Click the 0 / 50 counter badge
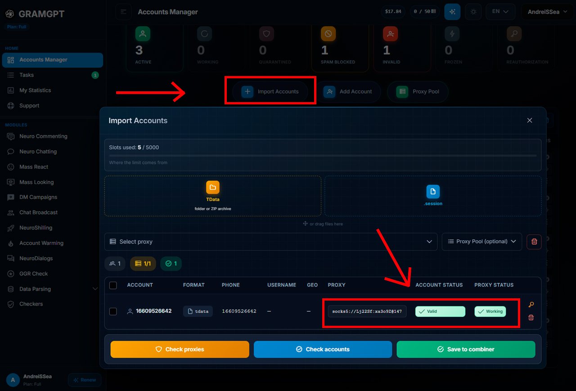This screenshot has width=576, height=391. pos(425,12)
